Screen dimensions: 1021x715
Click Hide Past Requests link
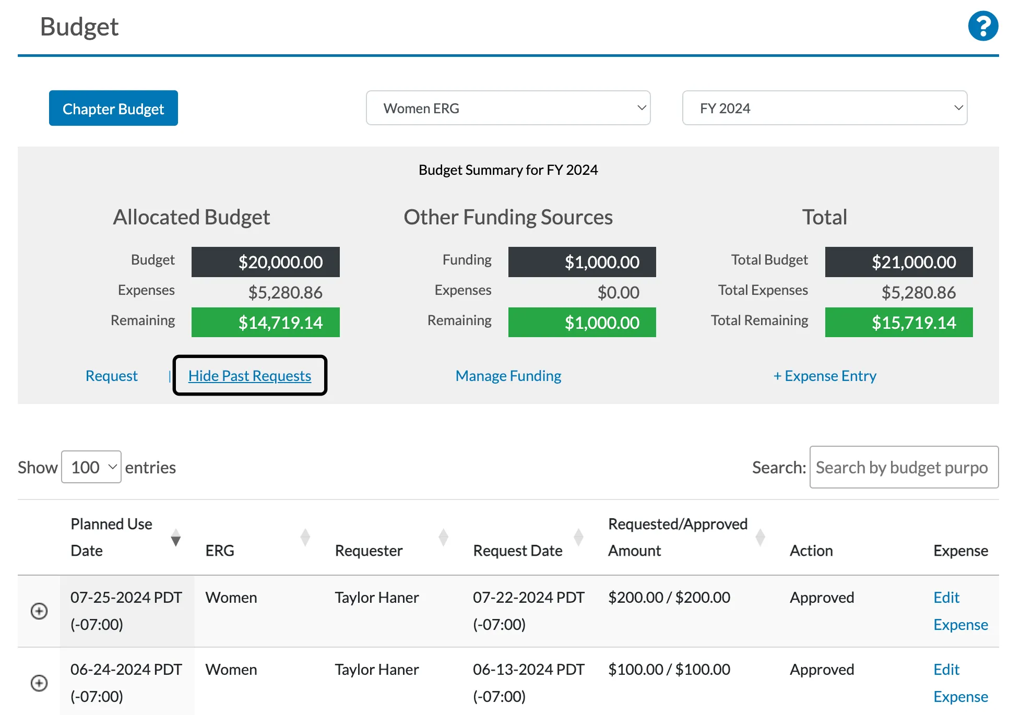tap(250, 376)
